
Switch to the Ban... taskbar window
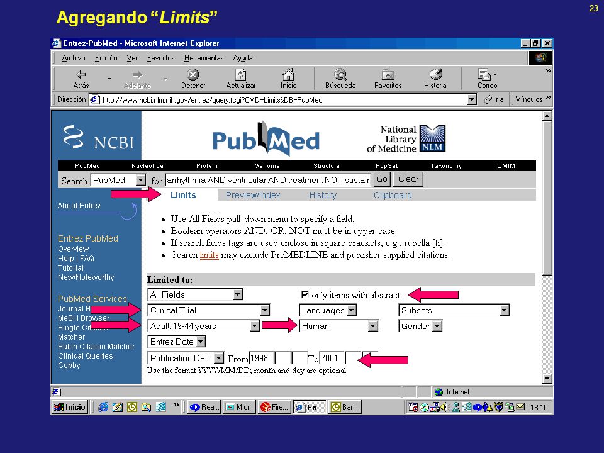coord(345,407)
